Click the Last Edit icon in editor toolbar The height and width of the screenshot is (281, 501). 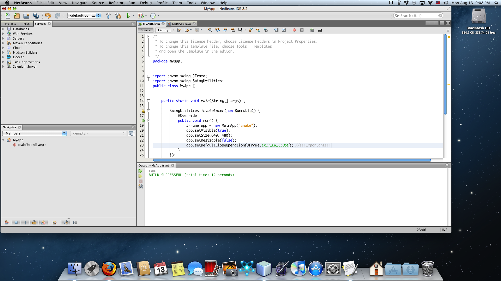tap(179, 30)
